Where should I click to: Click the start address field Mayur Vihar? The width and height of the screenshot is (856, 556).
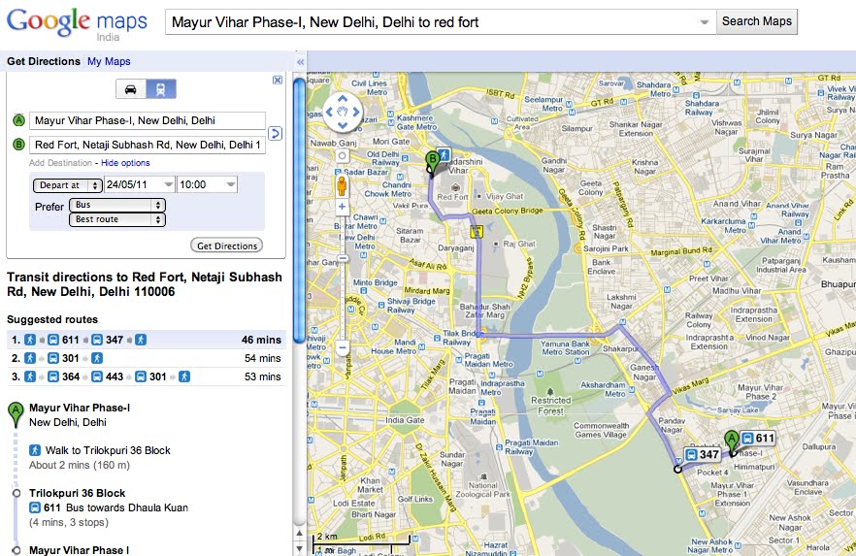click(x=148, y=120)
